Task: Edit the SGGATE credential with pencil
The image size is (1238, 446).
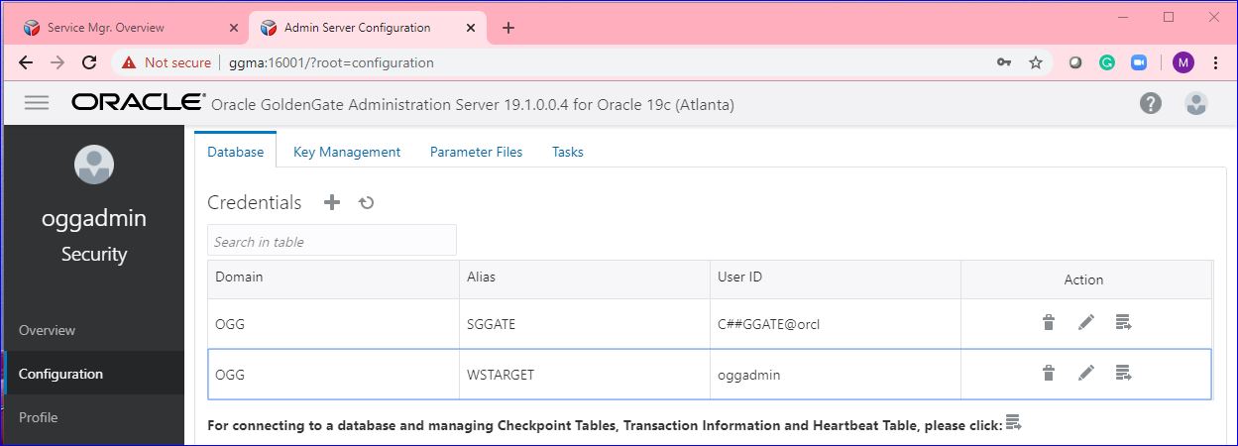Action: (x=1086, y=322)
